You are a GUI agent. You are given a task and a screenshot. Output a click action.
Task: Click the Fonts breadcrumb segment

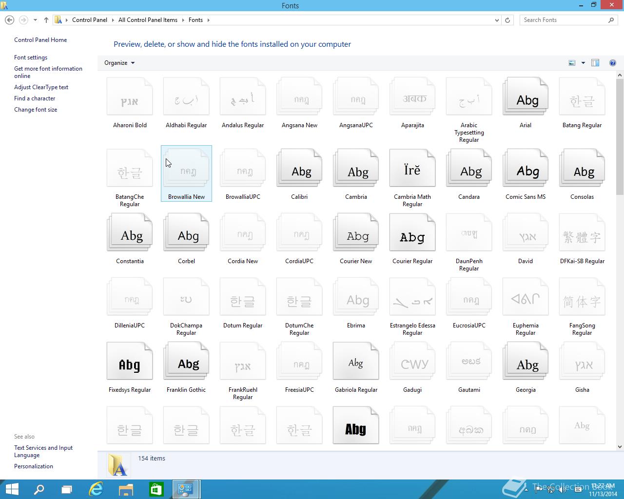pyautogui.click(x=195, y=20)
